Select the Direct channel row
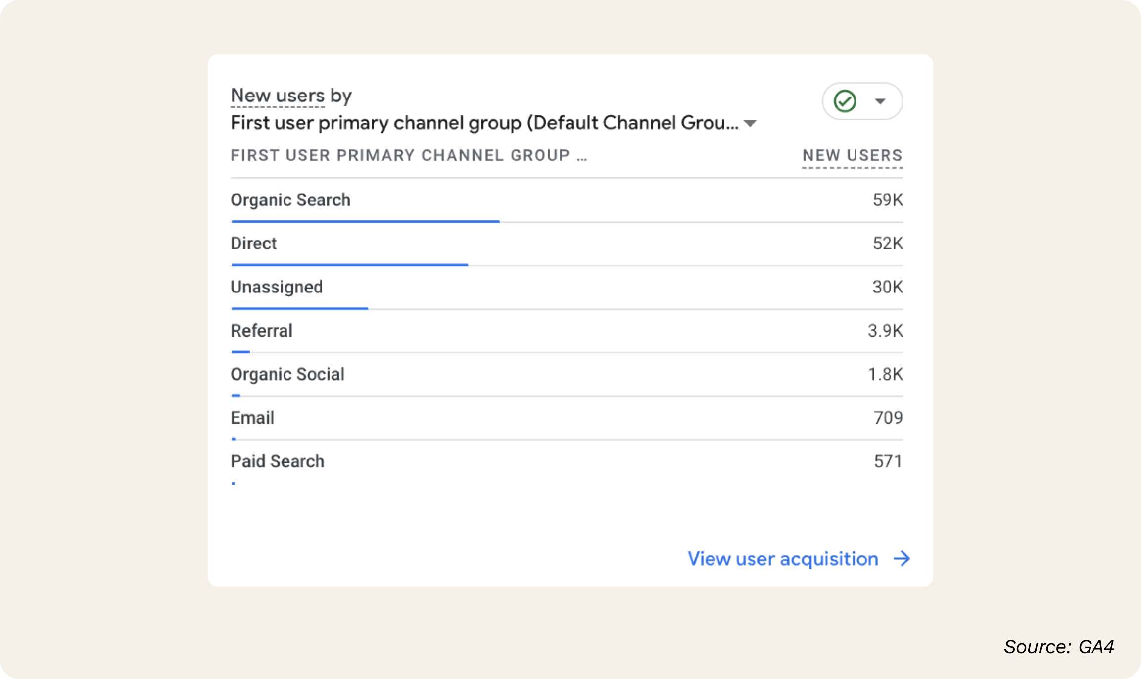Screen dimensions: 1141x679 [254, 243]
